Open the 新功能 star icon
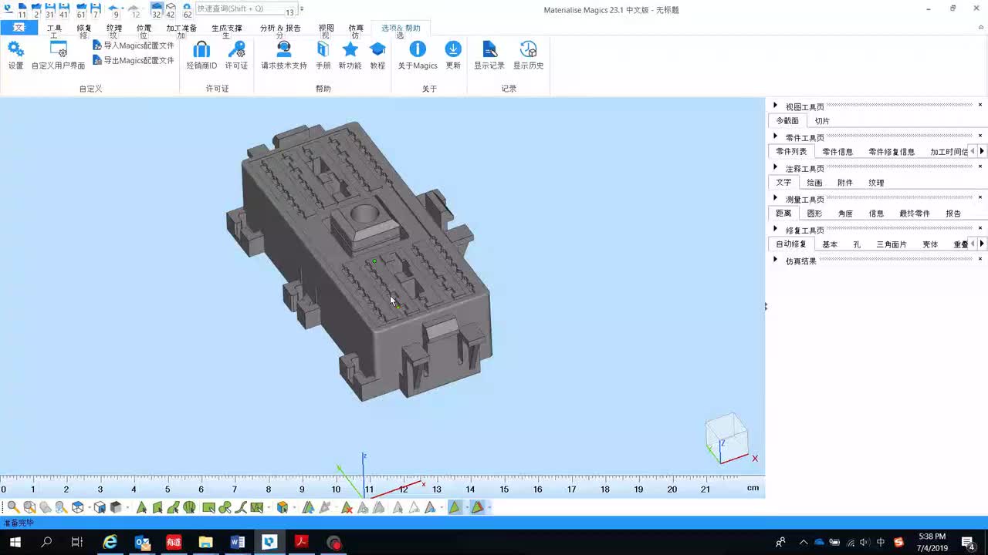The width and height of the screenshot is (988, 555). coord(350,49)
